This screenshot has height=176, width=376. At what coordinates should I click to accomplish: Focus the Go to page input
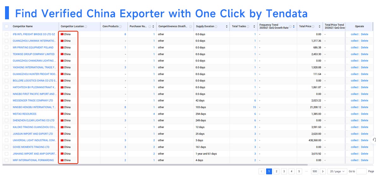tap(361, 172)
